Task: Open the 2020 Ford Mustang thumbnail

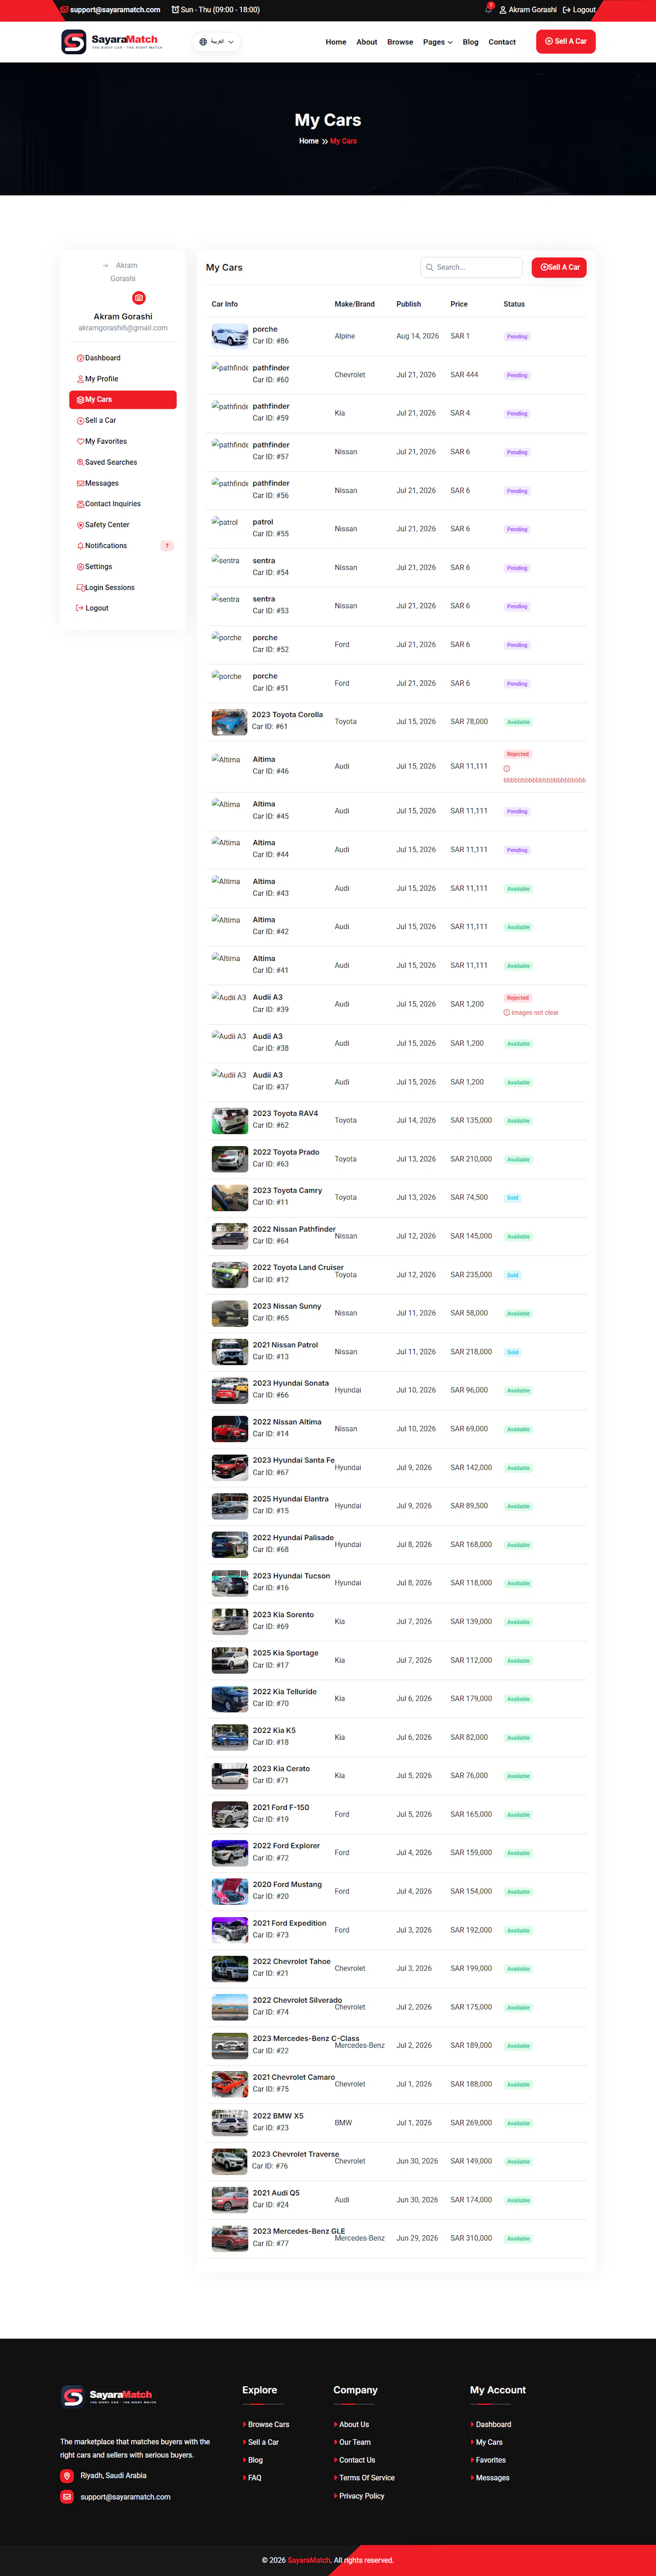Action: coord(230,1892)
